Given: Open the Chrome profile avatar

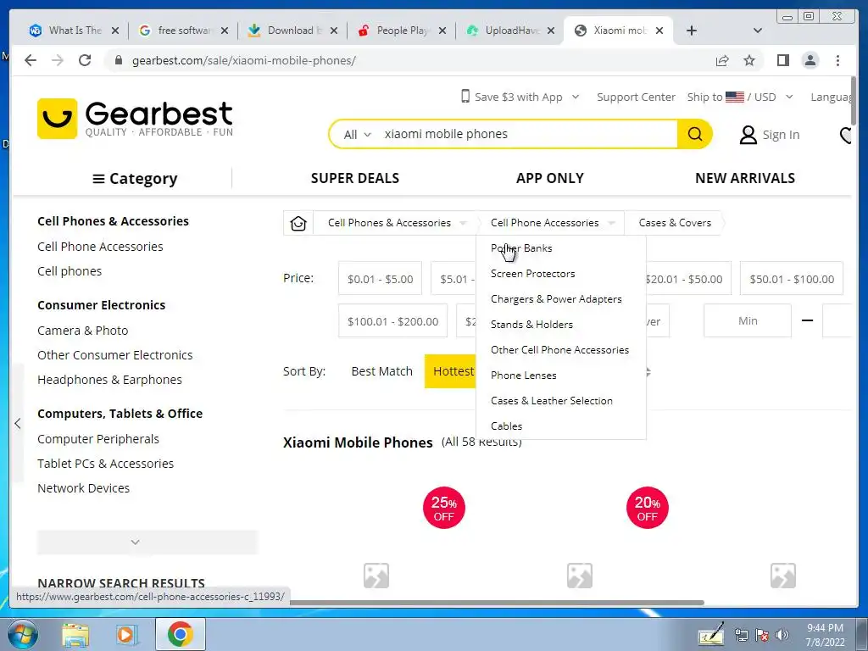Looking at the screenshot, I should [x=810, y=60].
